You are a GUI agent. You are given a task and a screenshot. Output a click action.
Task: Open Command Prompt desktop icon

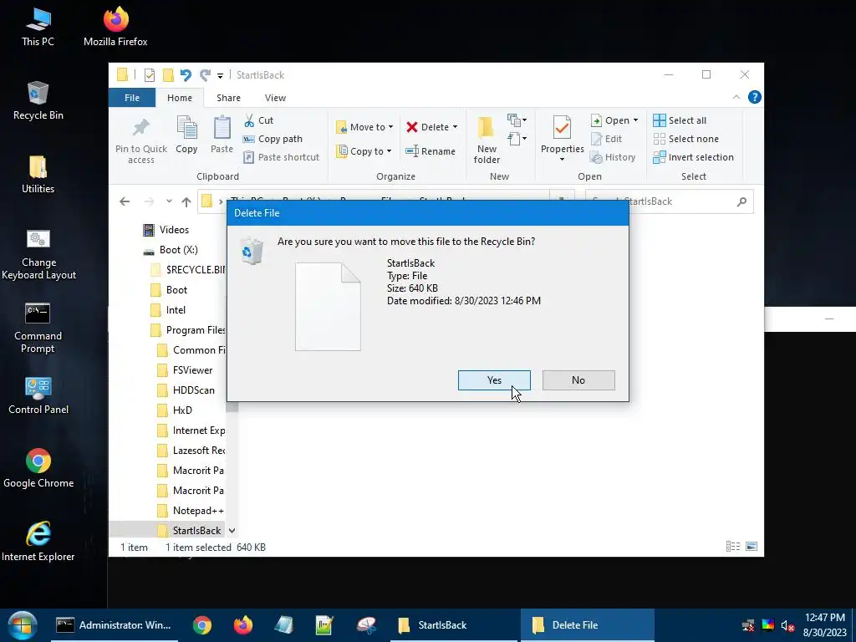click(x=38, y=328)
